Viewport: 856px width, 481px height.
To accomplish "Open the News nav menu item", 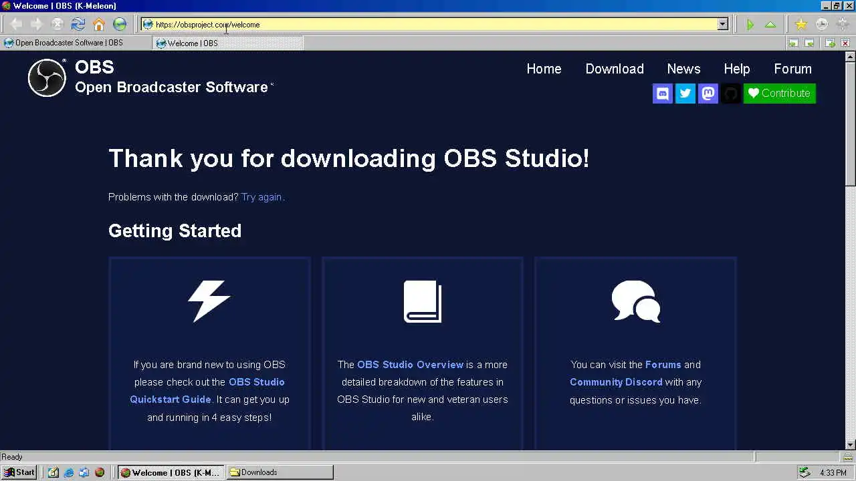I will pos(683,69).
